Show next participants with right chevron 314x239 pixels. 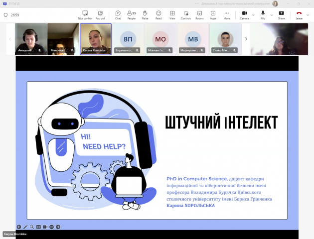coord(245,39)
